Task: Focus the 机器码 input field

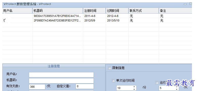Action: [61, 81]
